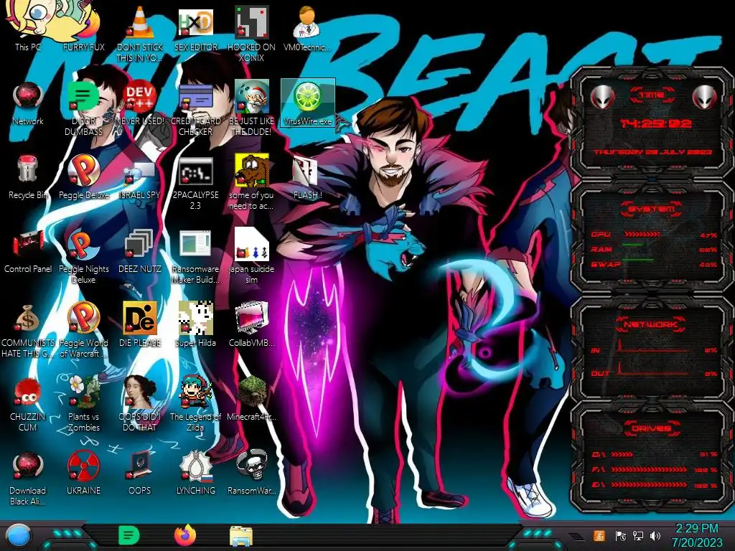Open the VLC cone desktop shortcut

pyautogui.click(x=140, y=33)
